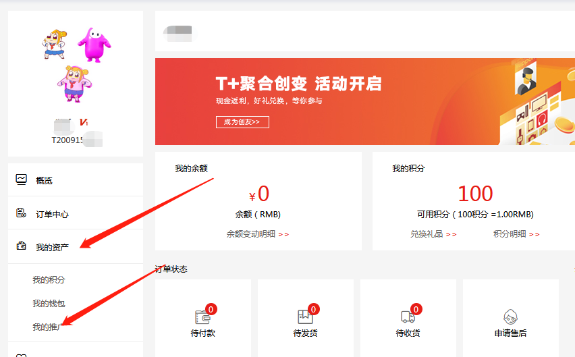Screen dimensions: 575x357
Task: Click the 我的余额 heading
Action: (x=191, y=169)
